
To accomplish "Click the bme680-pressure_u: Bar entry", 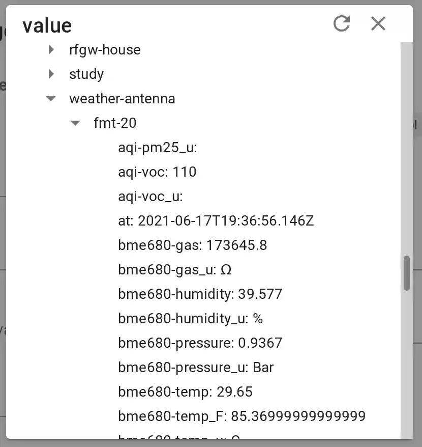I will [196, 368].
